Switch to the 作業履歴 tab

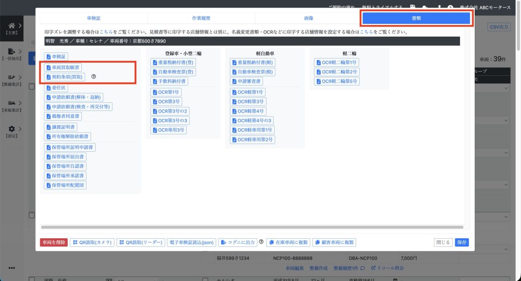pyautogui.click(x=201, y=18)
